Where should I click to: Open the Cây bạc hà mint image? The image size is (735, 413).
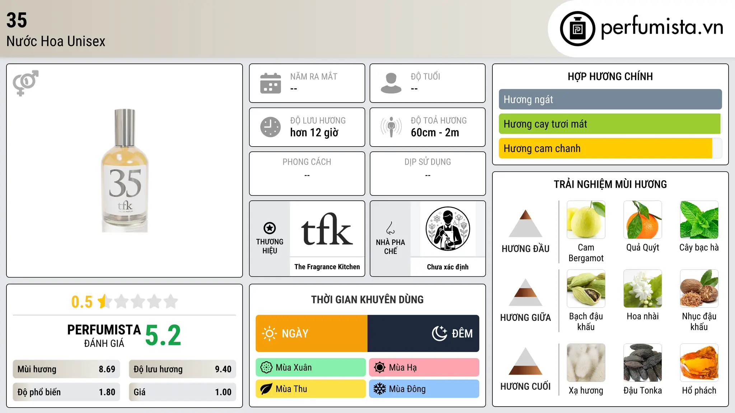pos(699,220)
